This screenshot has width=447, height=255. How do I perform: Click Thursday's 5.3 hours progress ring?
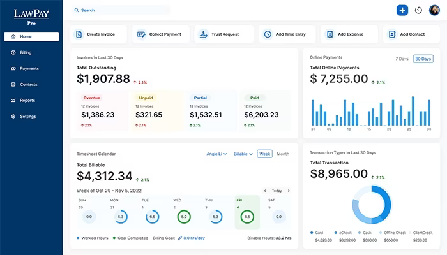pyautogui.click(x=216, y=217)
